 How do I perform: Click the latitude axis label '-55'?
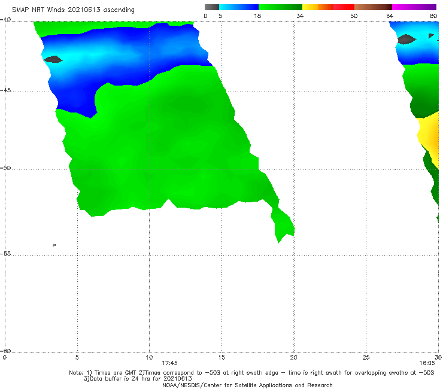(5, 253)
